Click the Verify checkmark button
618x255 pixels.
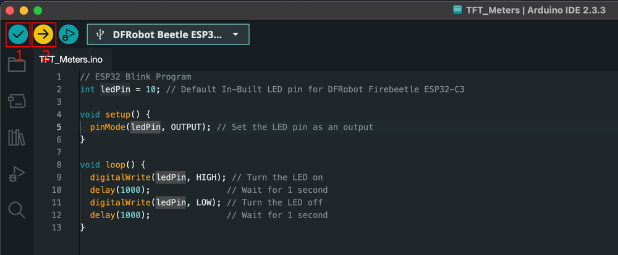18,34
